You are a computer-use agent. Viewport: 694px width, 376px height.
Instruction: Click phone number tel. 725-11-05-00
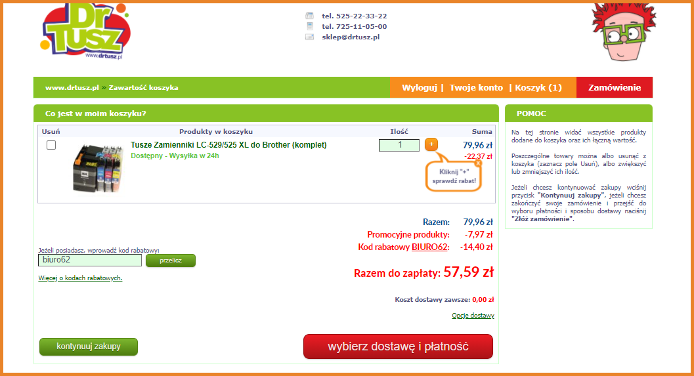pos(354,26)
